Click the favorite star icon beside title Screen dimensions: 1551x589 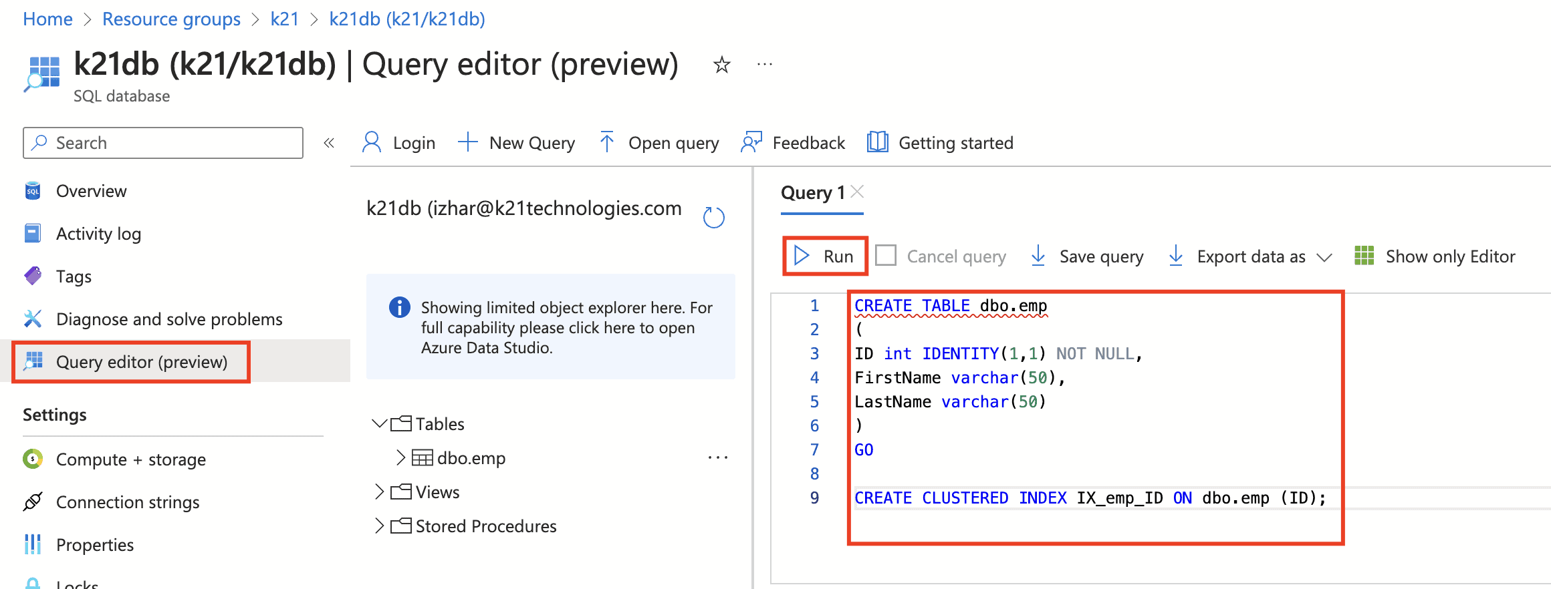point(721,65)
